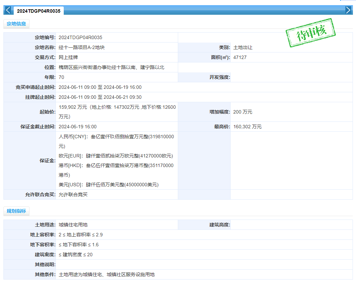Click the 面积(㎡) field label
356x283 pixels.
click(x=220, y=57)
